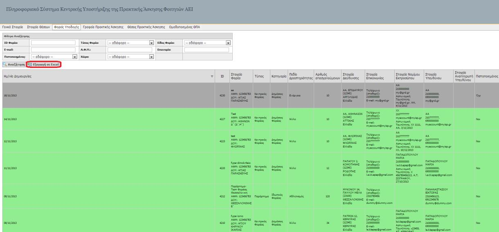
Task: Click the Αριθμός απασχολούμενων column header
Action: [x=327, y=76]
